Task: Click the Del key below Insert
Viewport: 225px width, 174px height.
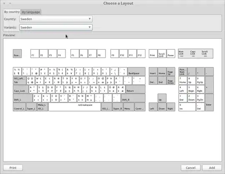Action: pyautogui.click(x=153, y=80)
